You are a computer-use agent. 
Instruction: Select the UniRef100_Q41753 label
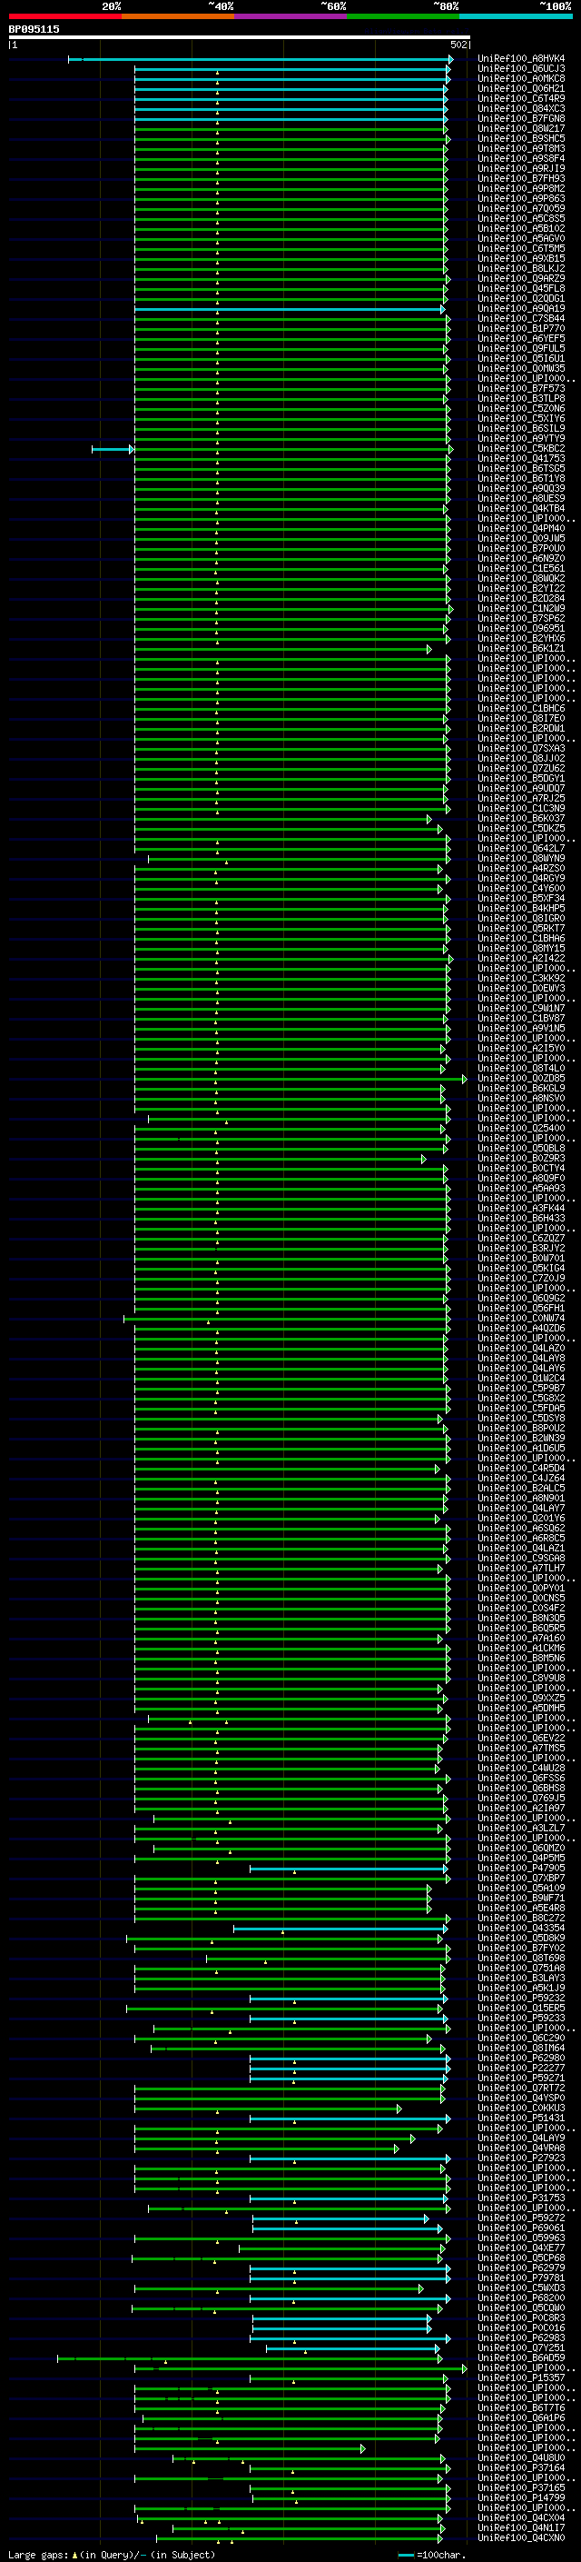pyautogui.click(x=520, y=458)
